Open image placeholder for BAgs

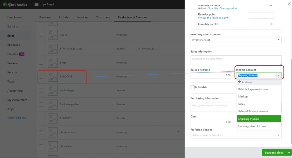click(53, 63)
